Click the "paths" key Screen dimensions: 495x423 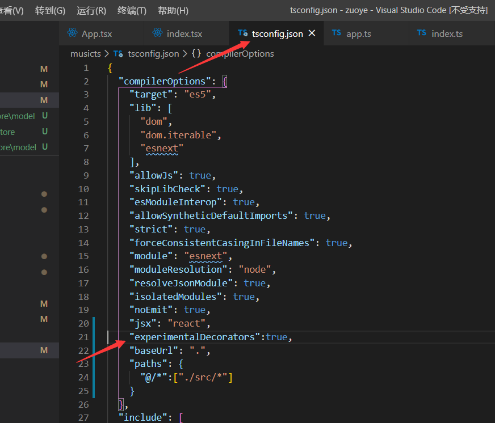[148, 364]
